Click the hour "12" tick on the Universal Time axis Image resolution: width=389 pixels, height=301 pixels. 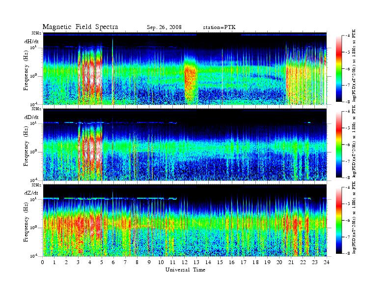[185, 262]
